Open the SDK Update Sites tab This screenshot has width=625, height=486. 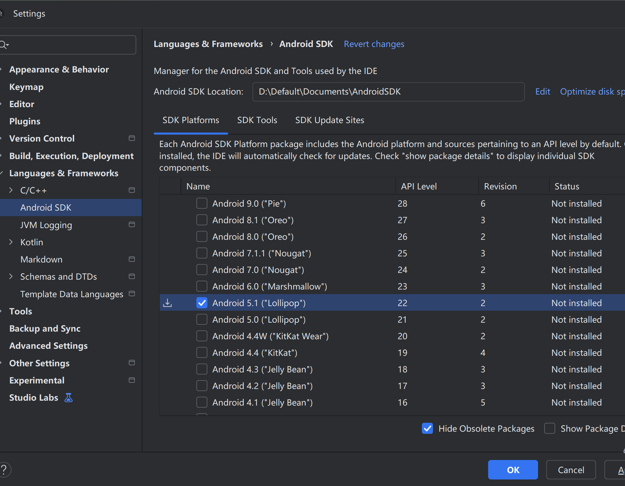330,120
